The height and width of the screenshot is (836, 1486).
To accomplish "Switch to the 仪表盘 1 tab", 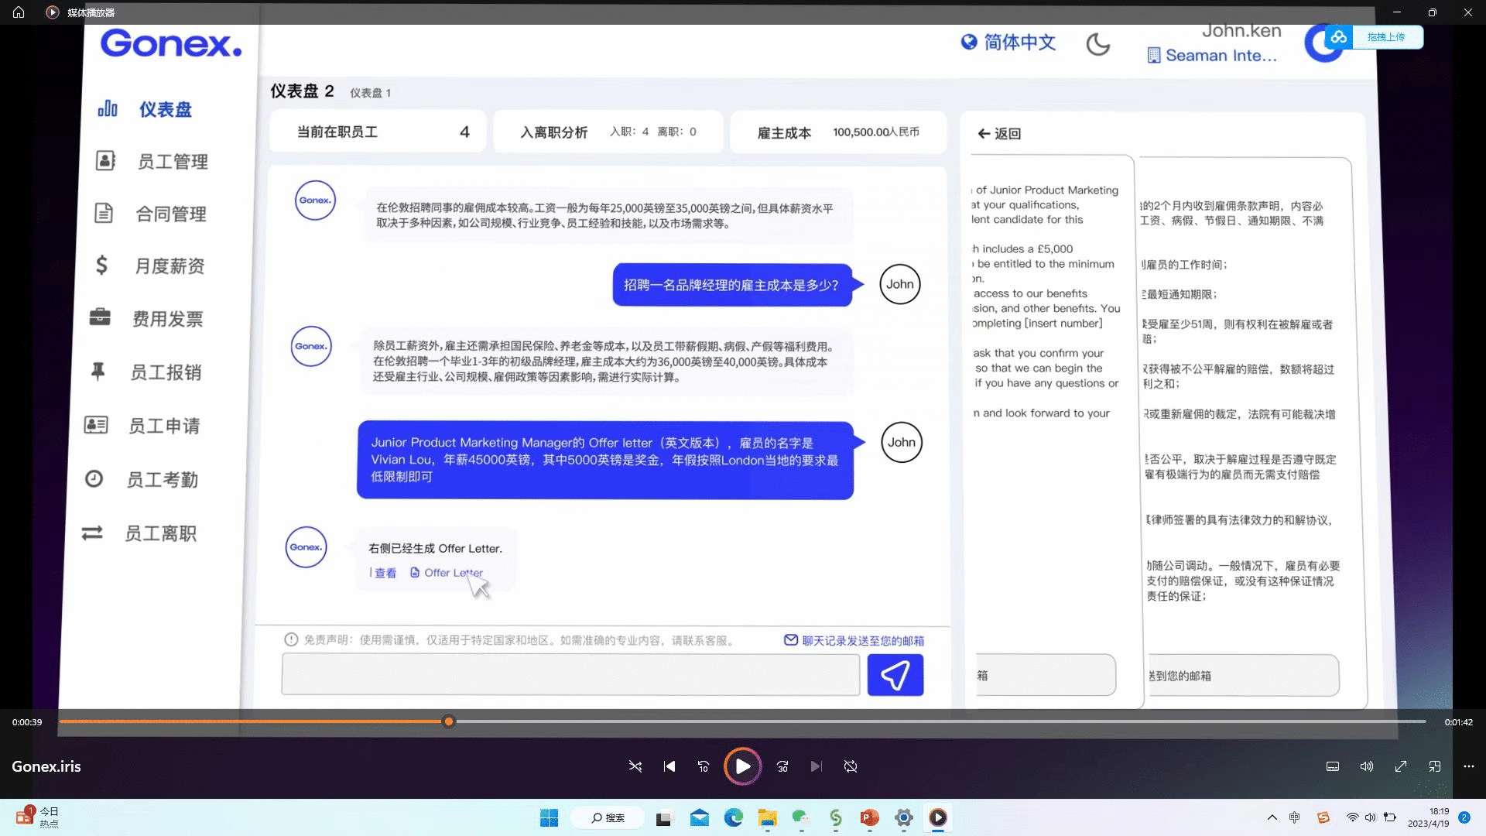I will click(369, 92).
